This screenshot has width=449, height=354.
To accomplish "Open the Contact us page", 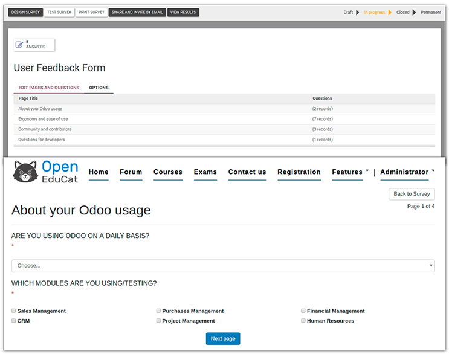I will (x=247, y=172).
